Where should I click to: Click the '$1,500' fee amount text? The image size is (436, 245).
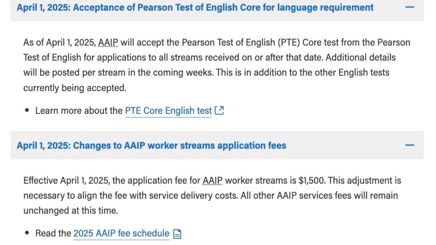312,181
